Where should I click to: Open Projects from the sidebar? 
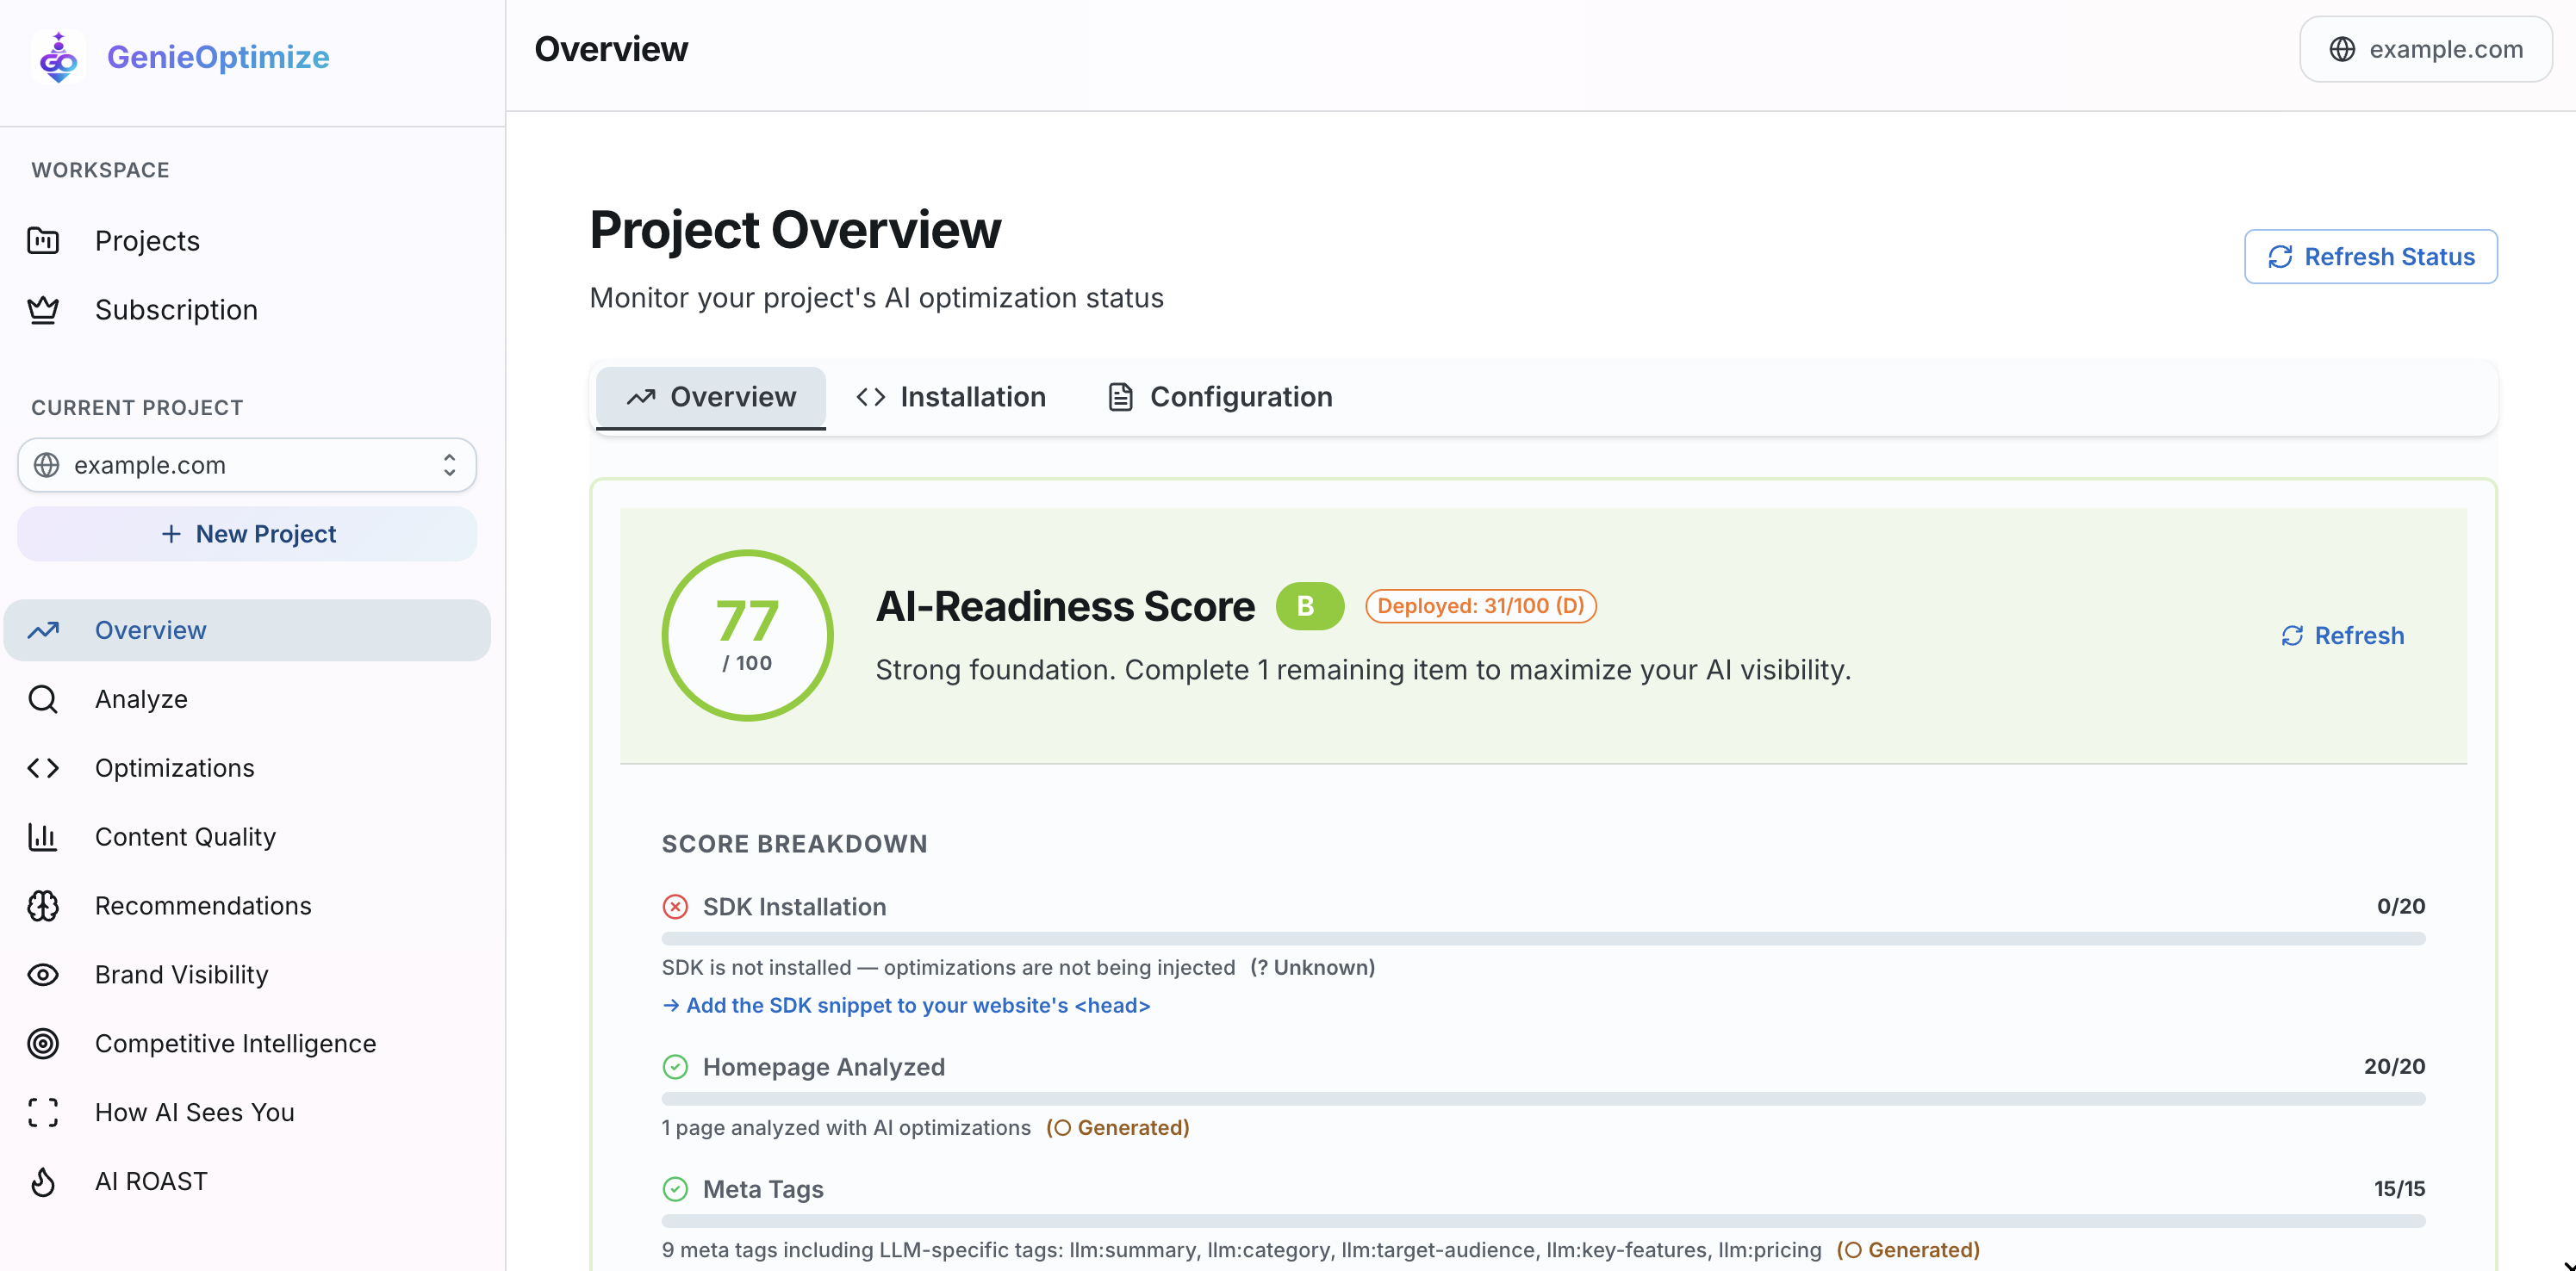click(146, 239)
